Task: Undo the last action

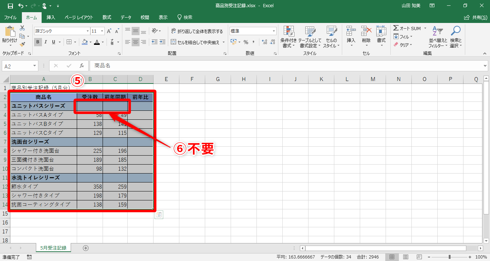Action: 20,6
